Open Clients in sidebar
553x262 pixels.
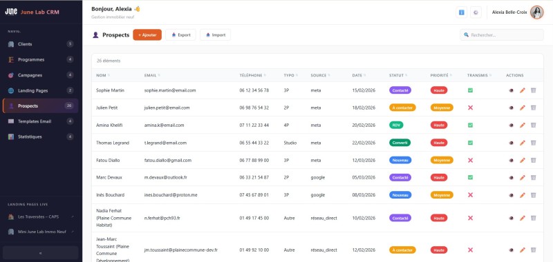[x=41, y=44]
